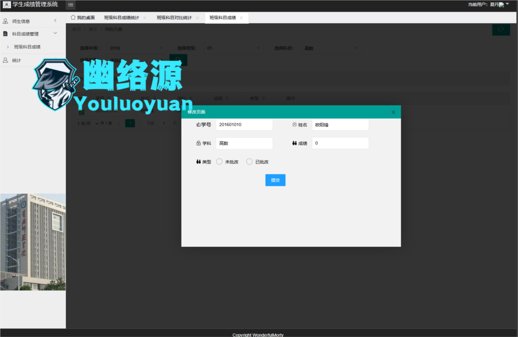The width and height of the screenshot is (518, 337).
Task: Click the book icon beside 科目成绩管理
Action: point(6,33)
